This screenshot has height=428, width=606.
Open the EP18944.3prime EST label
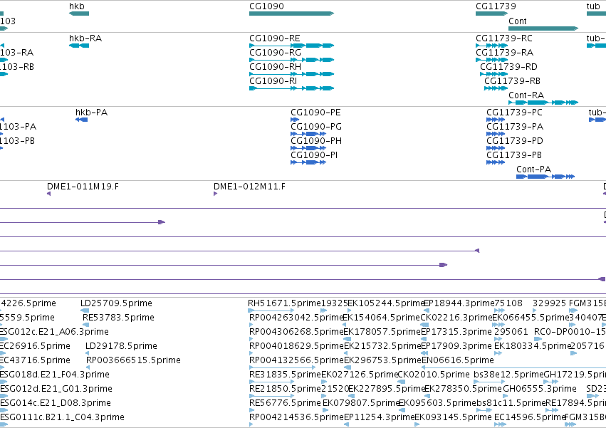[459, 303]
